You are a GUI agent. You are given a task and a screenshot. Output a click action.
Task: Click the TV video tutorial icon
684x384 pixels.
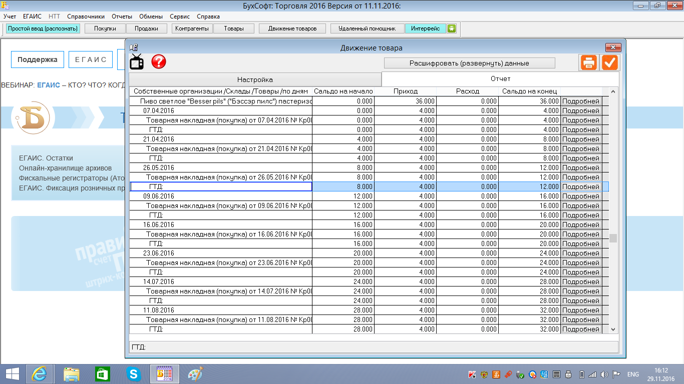click(x=137, y=61)
